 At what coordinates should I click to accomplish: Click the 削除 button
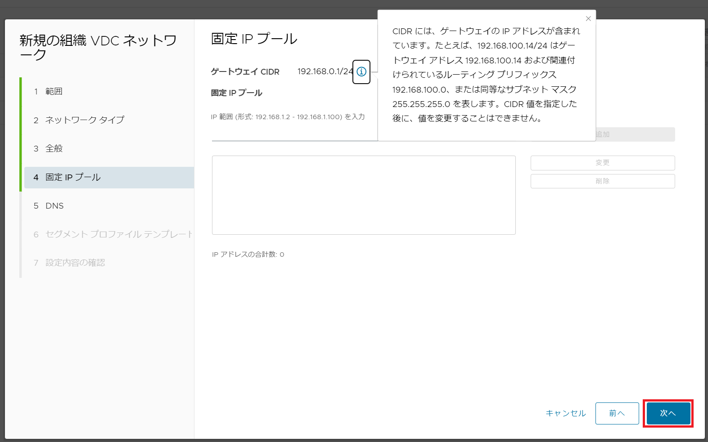pyautogui.click(x=603, y=181)
